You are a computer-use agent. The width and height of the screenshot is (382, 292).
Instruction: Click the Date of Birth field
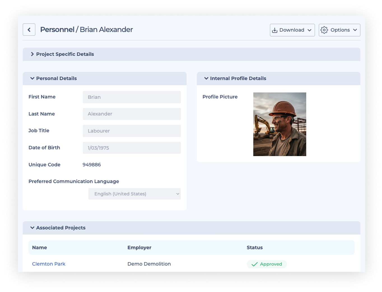132,148
